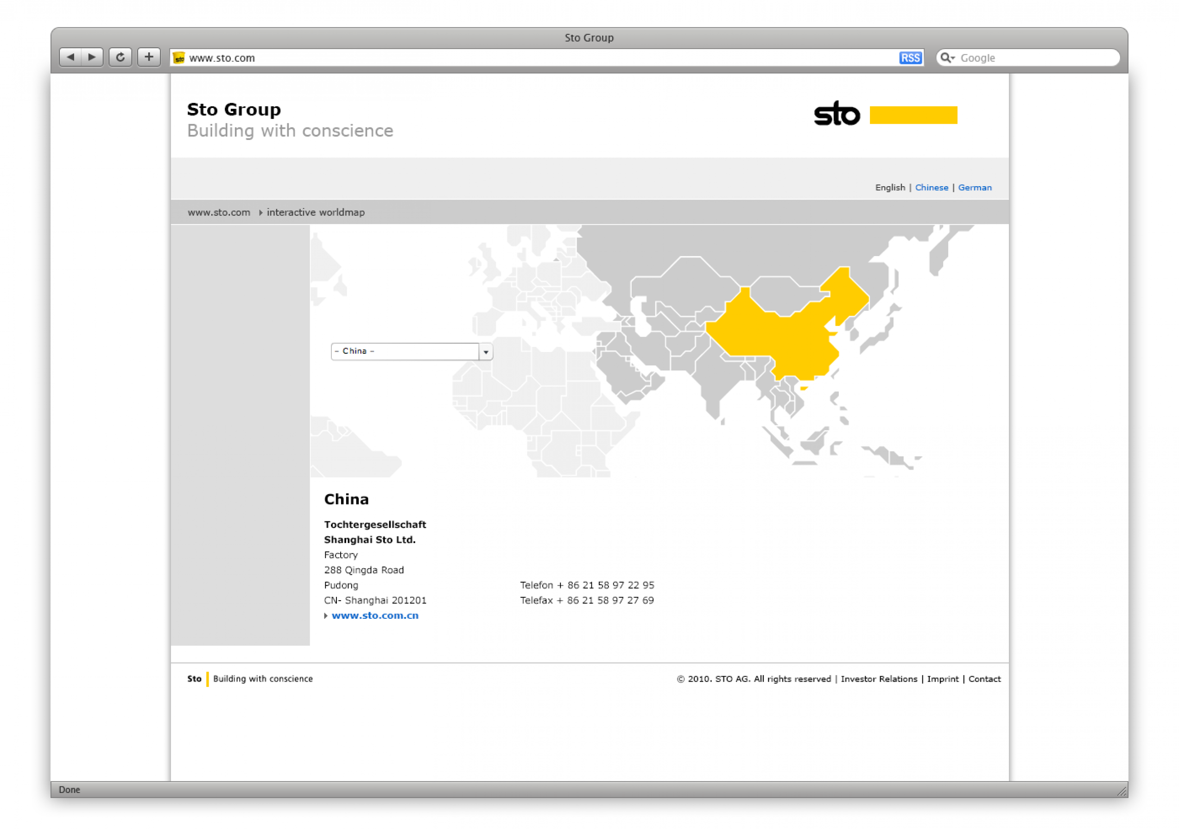Screen dimensions: 1179x829
Task: Click the arrow before www.sto.com.cn
Action: 326,615
